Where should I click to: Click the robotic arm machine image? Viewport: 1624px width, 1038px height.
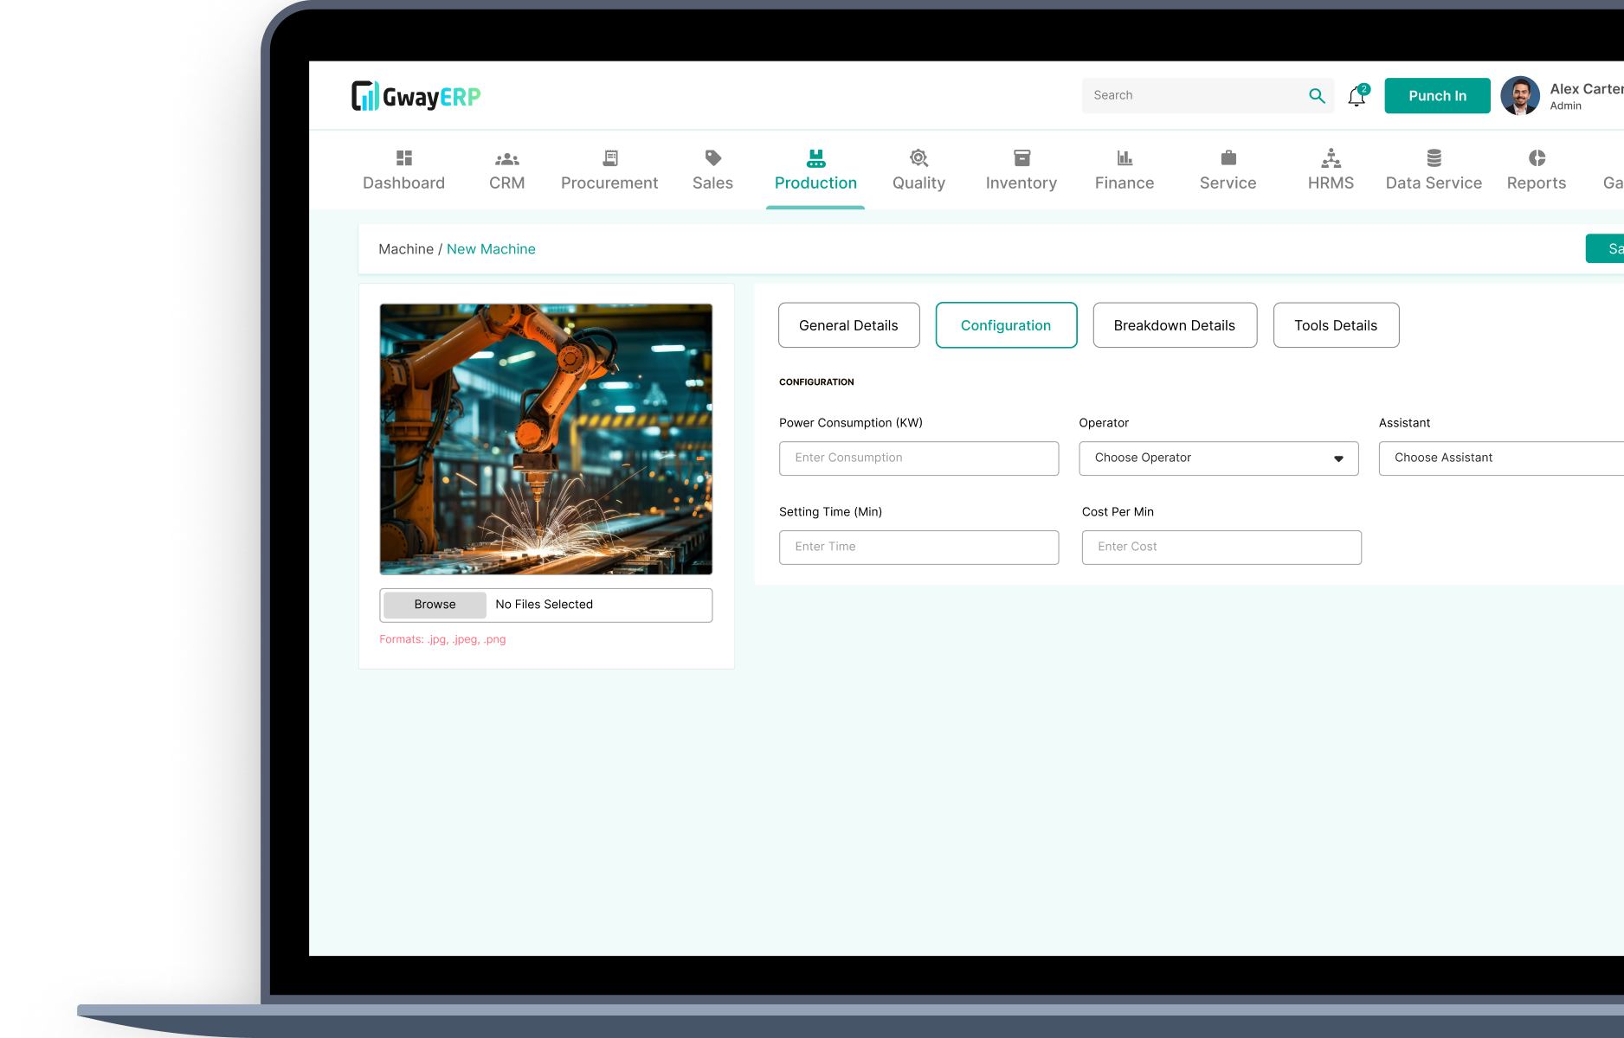tap(545, 439)
